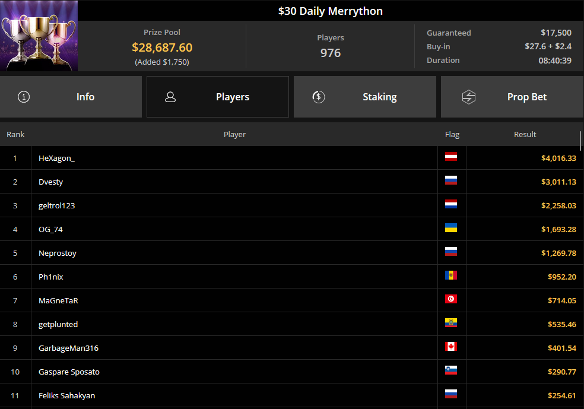Click the Prop Bet hexagon icon
This screenshot has height=409, width=584.
(469, 97)
